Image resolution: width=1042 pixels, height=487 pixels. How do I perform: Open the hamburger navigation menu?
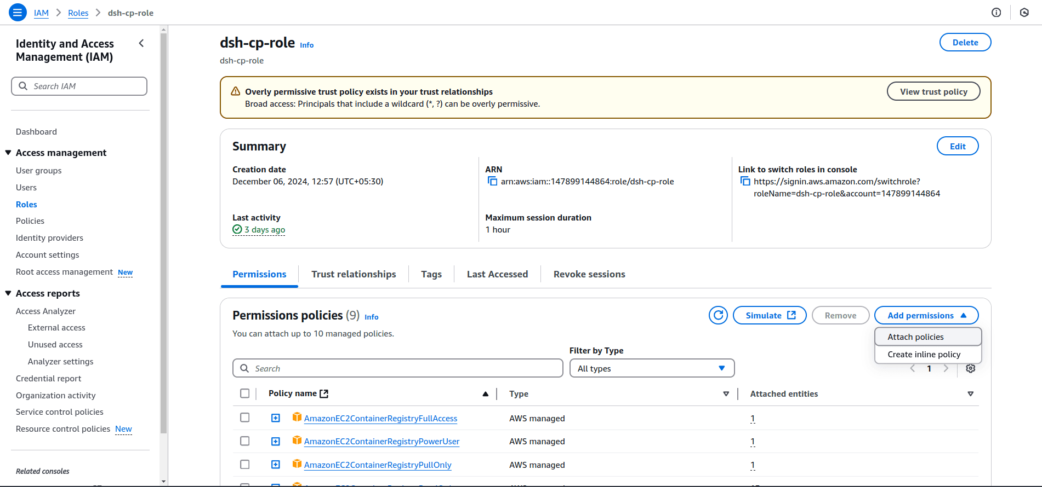click(18, 12)
